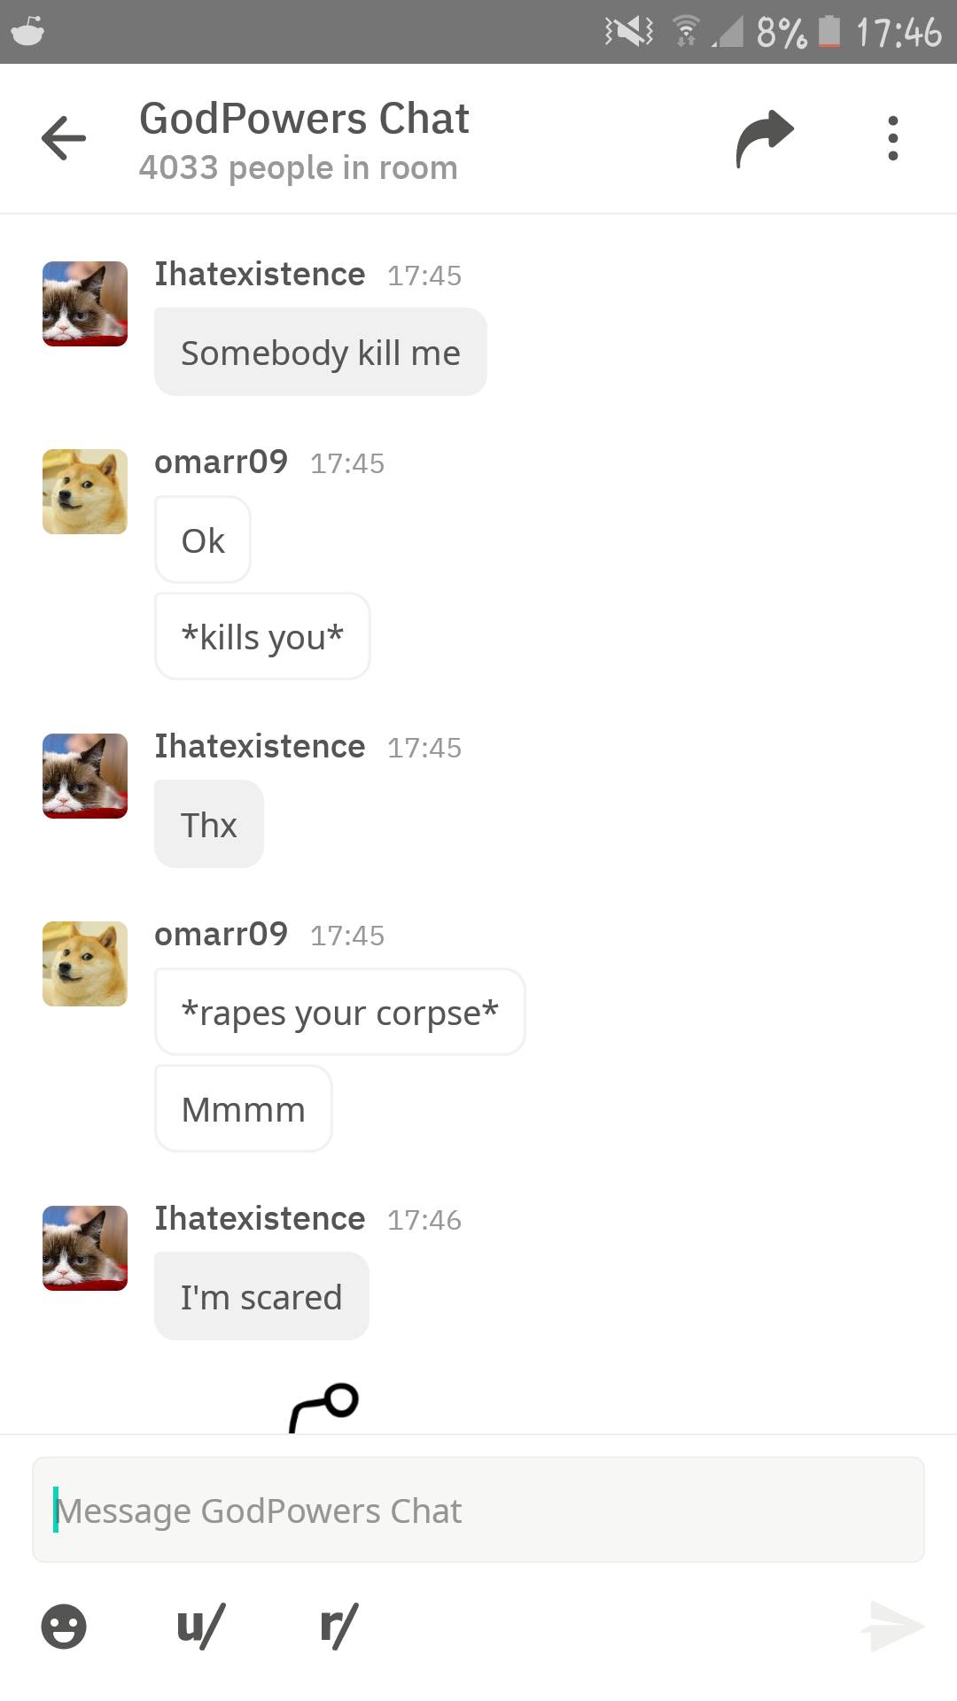The height and width of the screenshot is (1701, 957).
Task: Click the 'I'm scared' message bubble
Action: tap(261, 1296)
